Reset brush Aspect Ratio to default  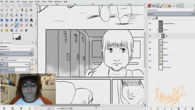32,70
